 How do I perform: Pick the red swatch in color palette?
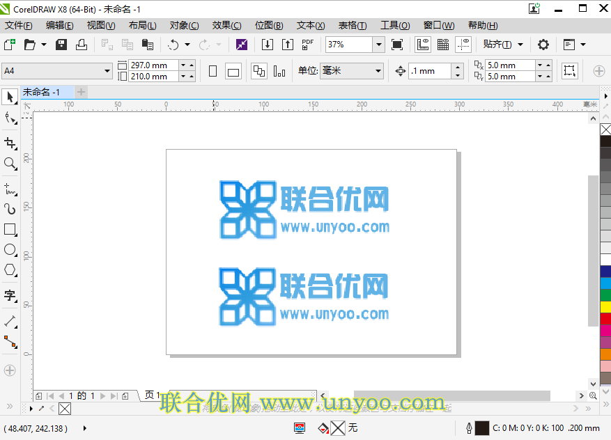(x=605, y=319)
